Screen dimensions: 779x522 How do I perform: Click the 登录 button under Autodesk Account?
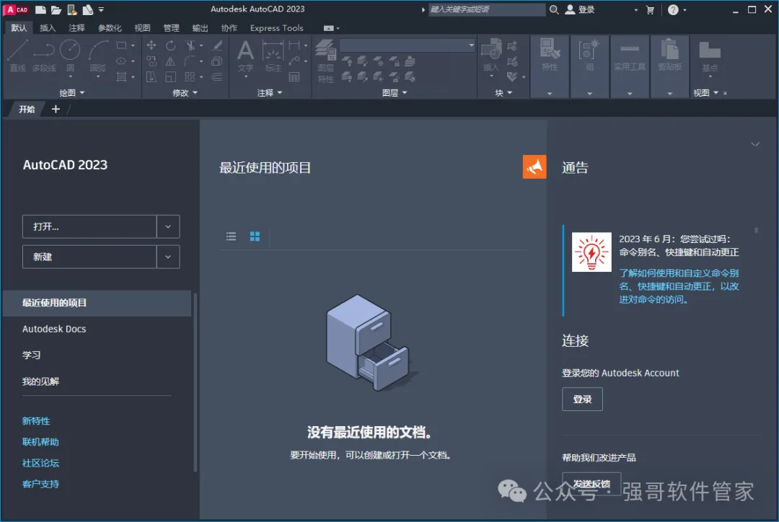(x=582, y=399)
